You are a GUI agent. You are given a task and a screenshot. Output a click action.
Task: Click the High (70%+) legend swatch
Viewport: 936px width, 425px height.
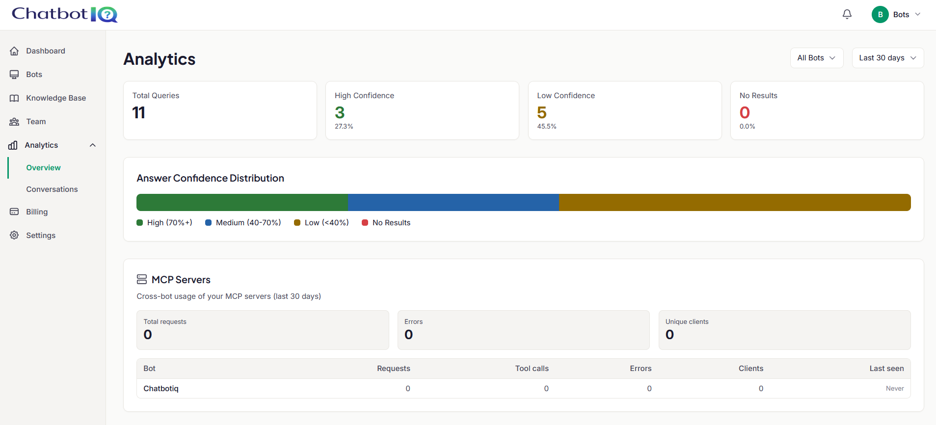pyautogui.click(x=139, y=223)
